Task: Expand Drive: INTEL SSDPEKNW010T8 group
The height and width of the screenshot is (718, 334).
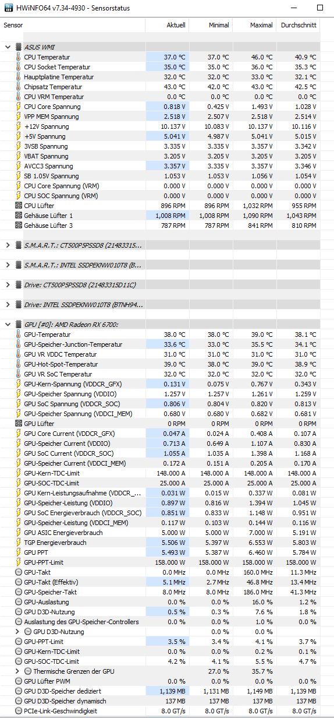Action: (8, 305)
